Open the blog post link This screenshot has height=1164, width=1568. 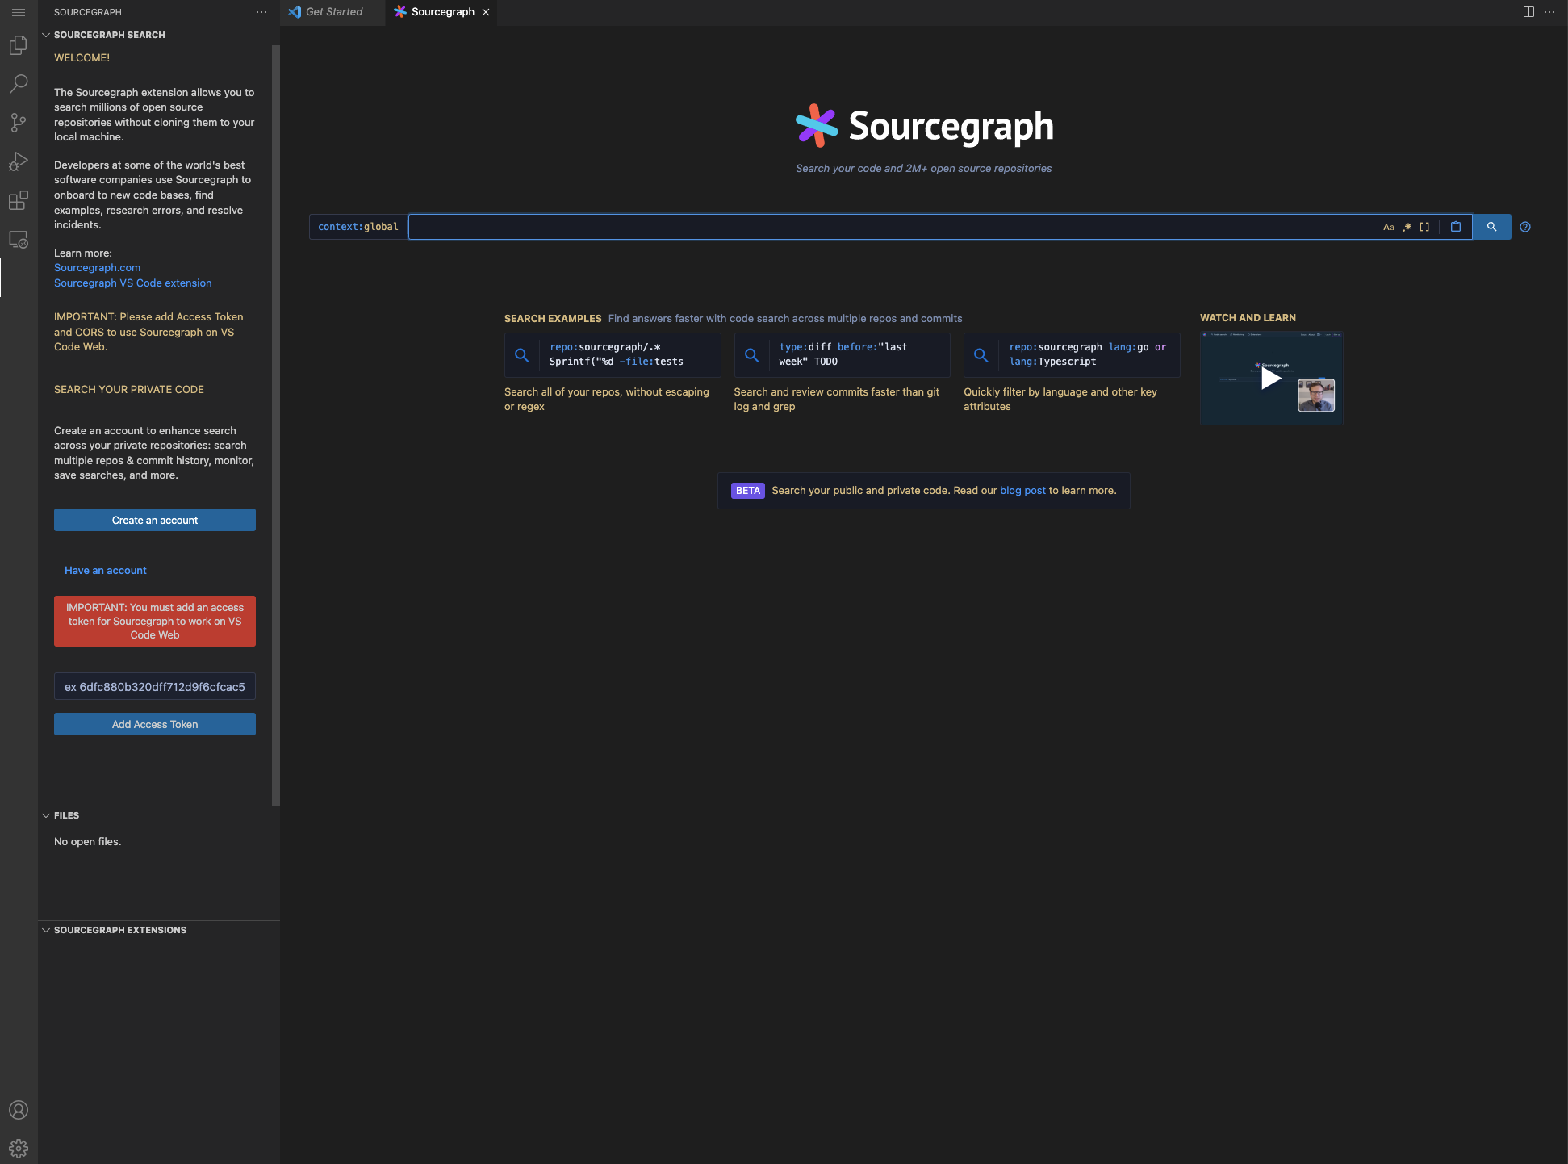1022,491
